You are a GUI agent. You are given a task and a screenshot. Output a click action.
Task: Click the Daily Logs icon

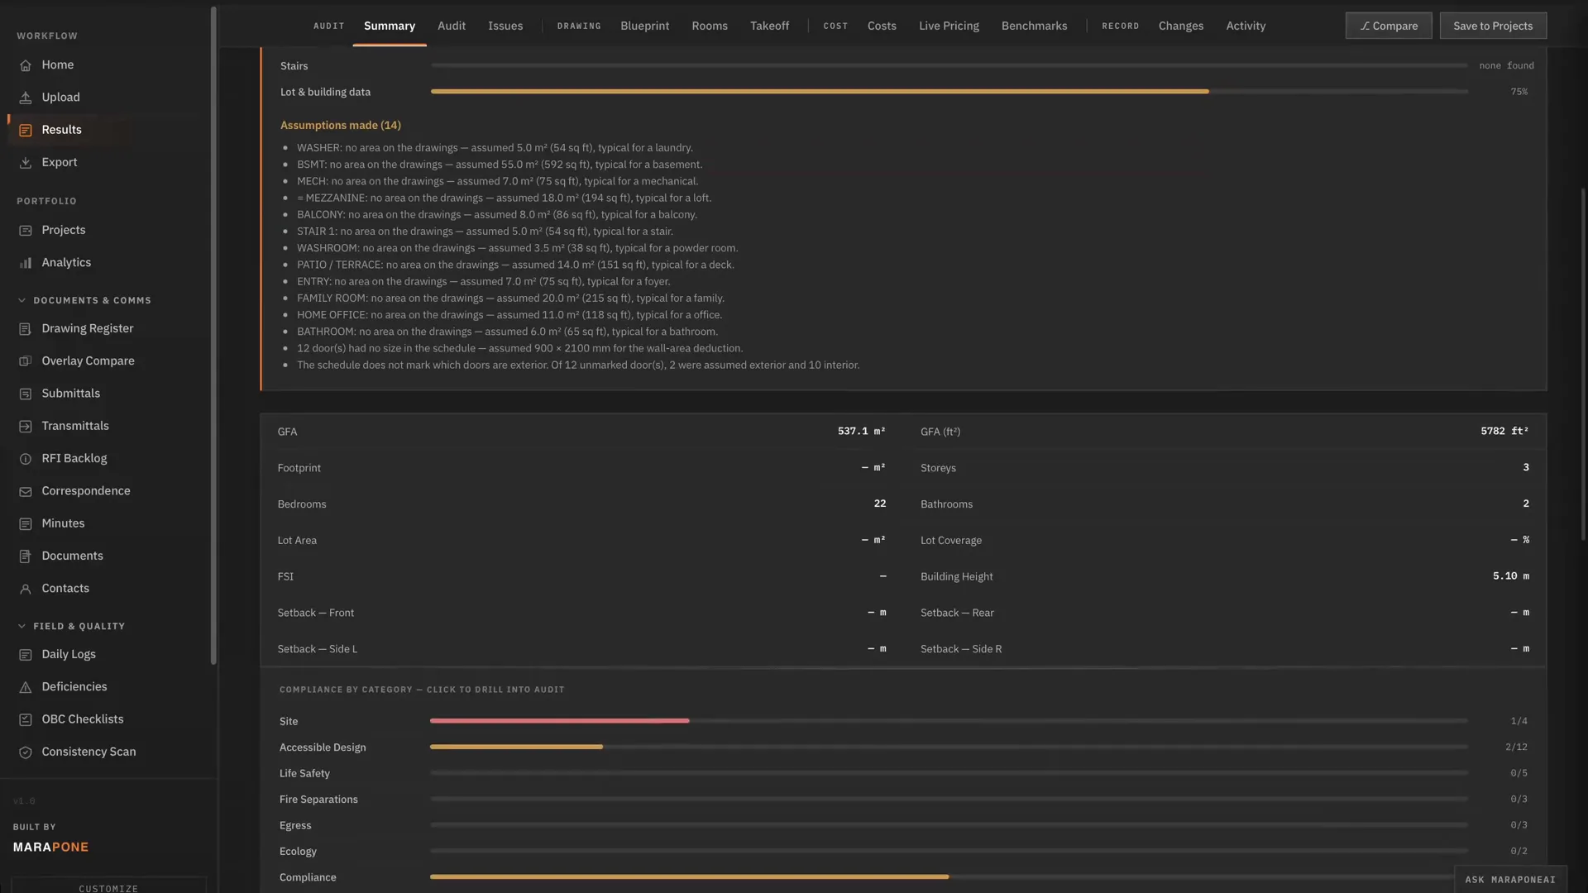coord(26,655)
